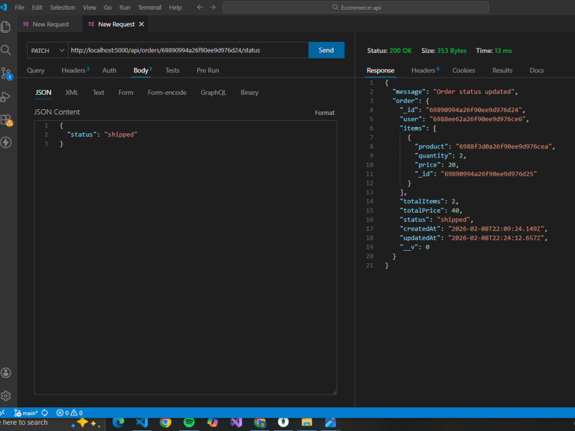575x431 pixels.
Task: Open Google Chrome from the taskbar
Action: [x=166, y=422]
